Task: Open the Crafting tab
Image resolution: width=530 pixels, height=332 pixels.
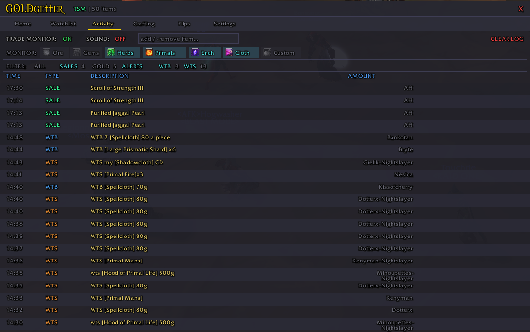Action: click(x=143, y=24)
